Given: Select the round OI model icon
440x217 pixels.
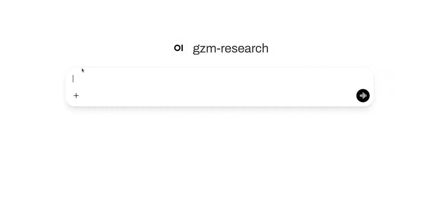Looking at the screenshot, I should coord(179,48).
